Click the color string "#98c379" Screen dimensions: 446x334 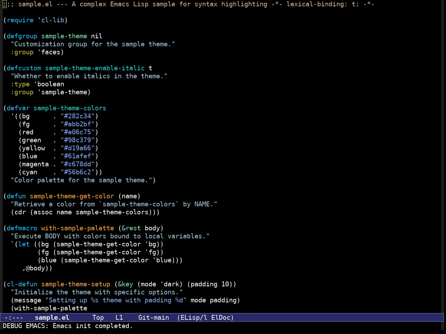pyautogui.click(x=78, y=140)
